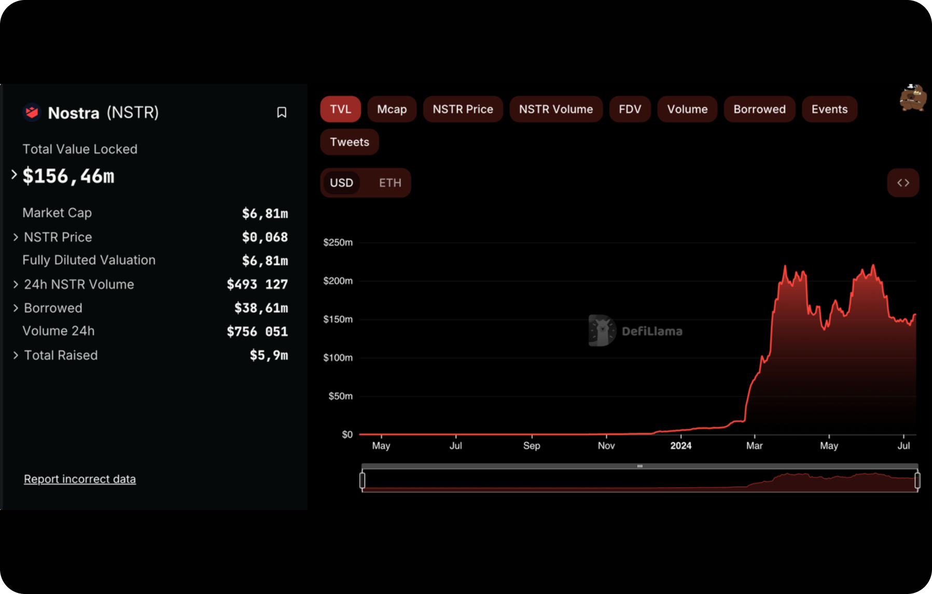Expand the Borrowed row
The height and width of the screenshot is (594, 932).
(x=16, y=308)
